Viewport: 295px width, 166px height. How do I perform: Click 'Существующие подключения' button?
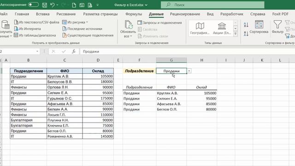pyautogui.click(x=88, y=35)
